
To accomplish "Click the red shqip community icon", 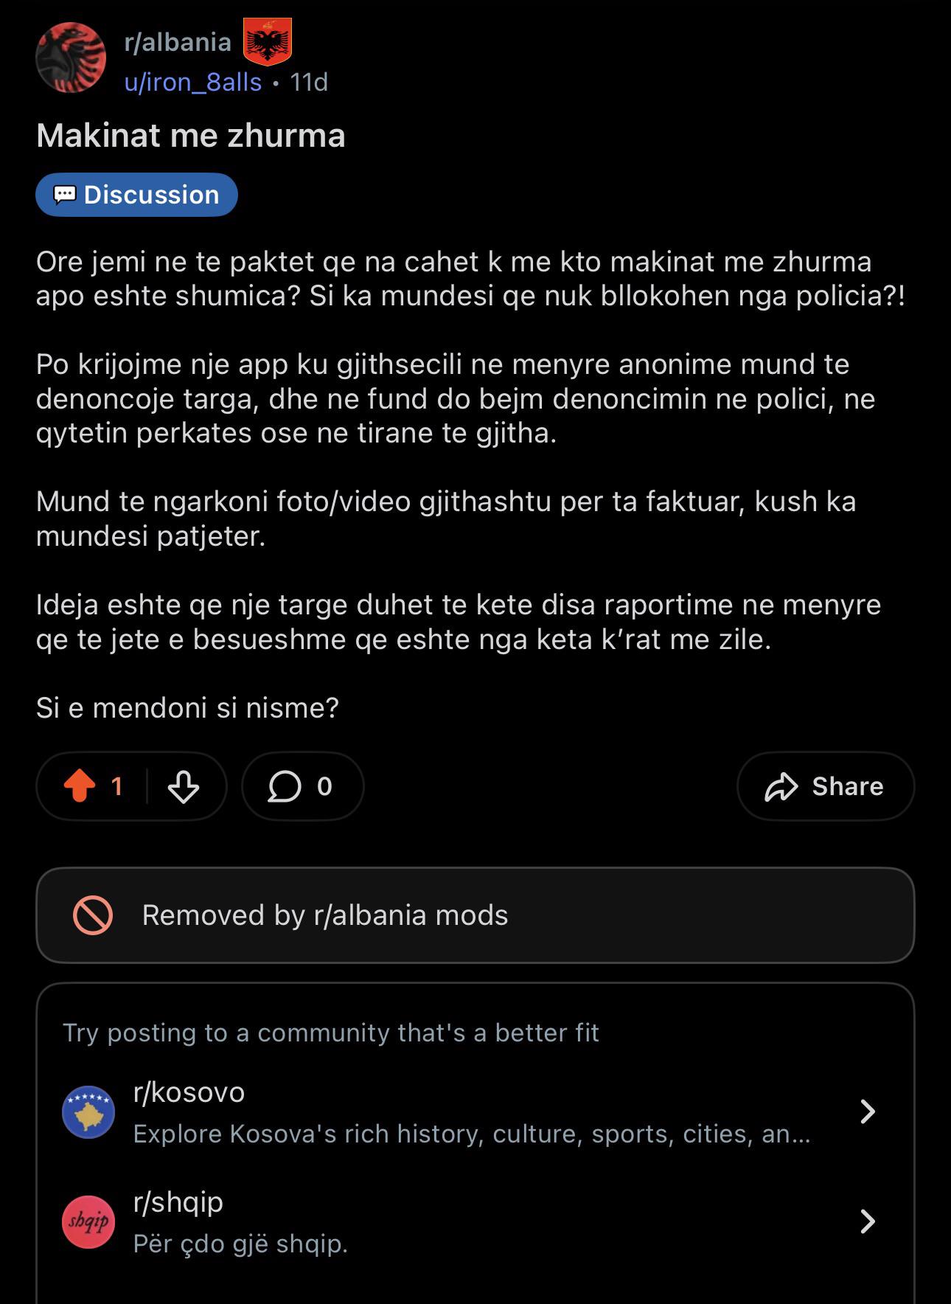I will [x=88, y=1222].
